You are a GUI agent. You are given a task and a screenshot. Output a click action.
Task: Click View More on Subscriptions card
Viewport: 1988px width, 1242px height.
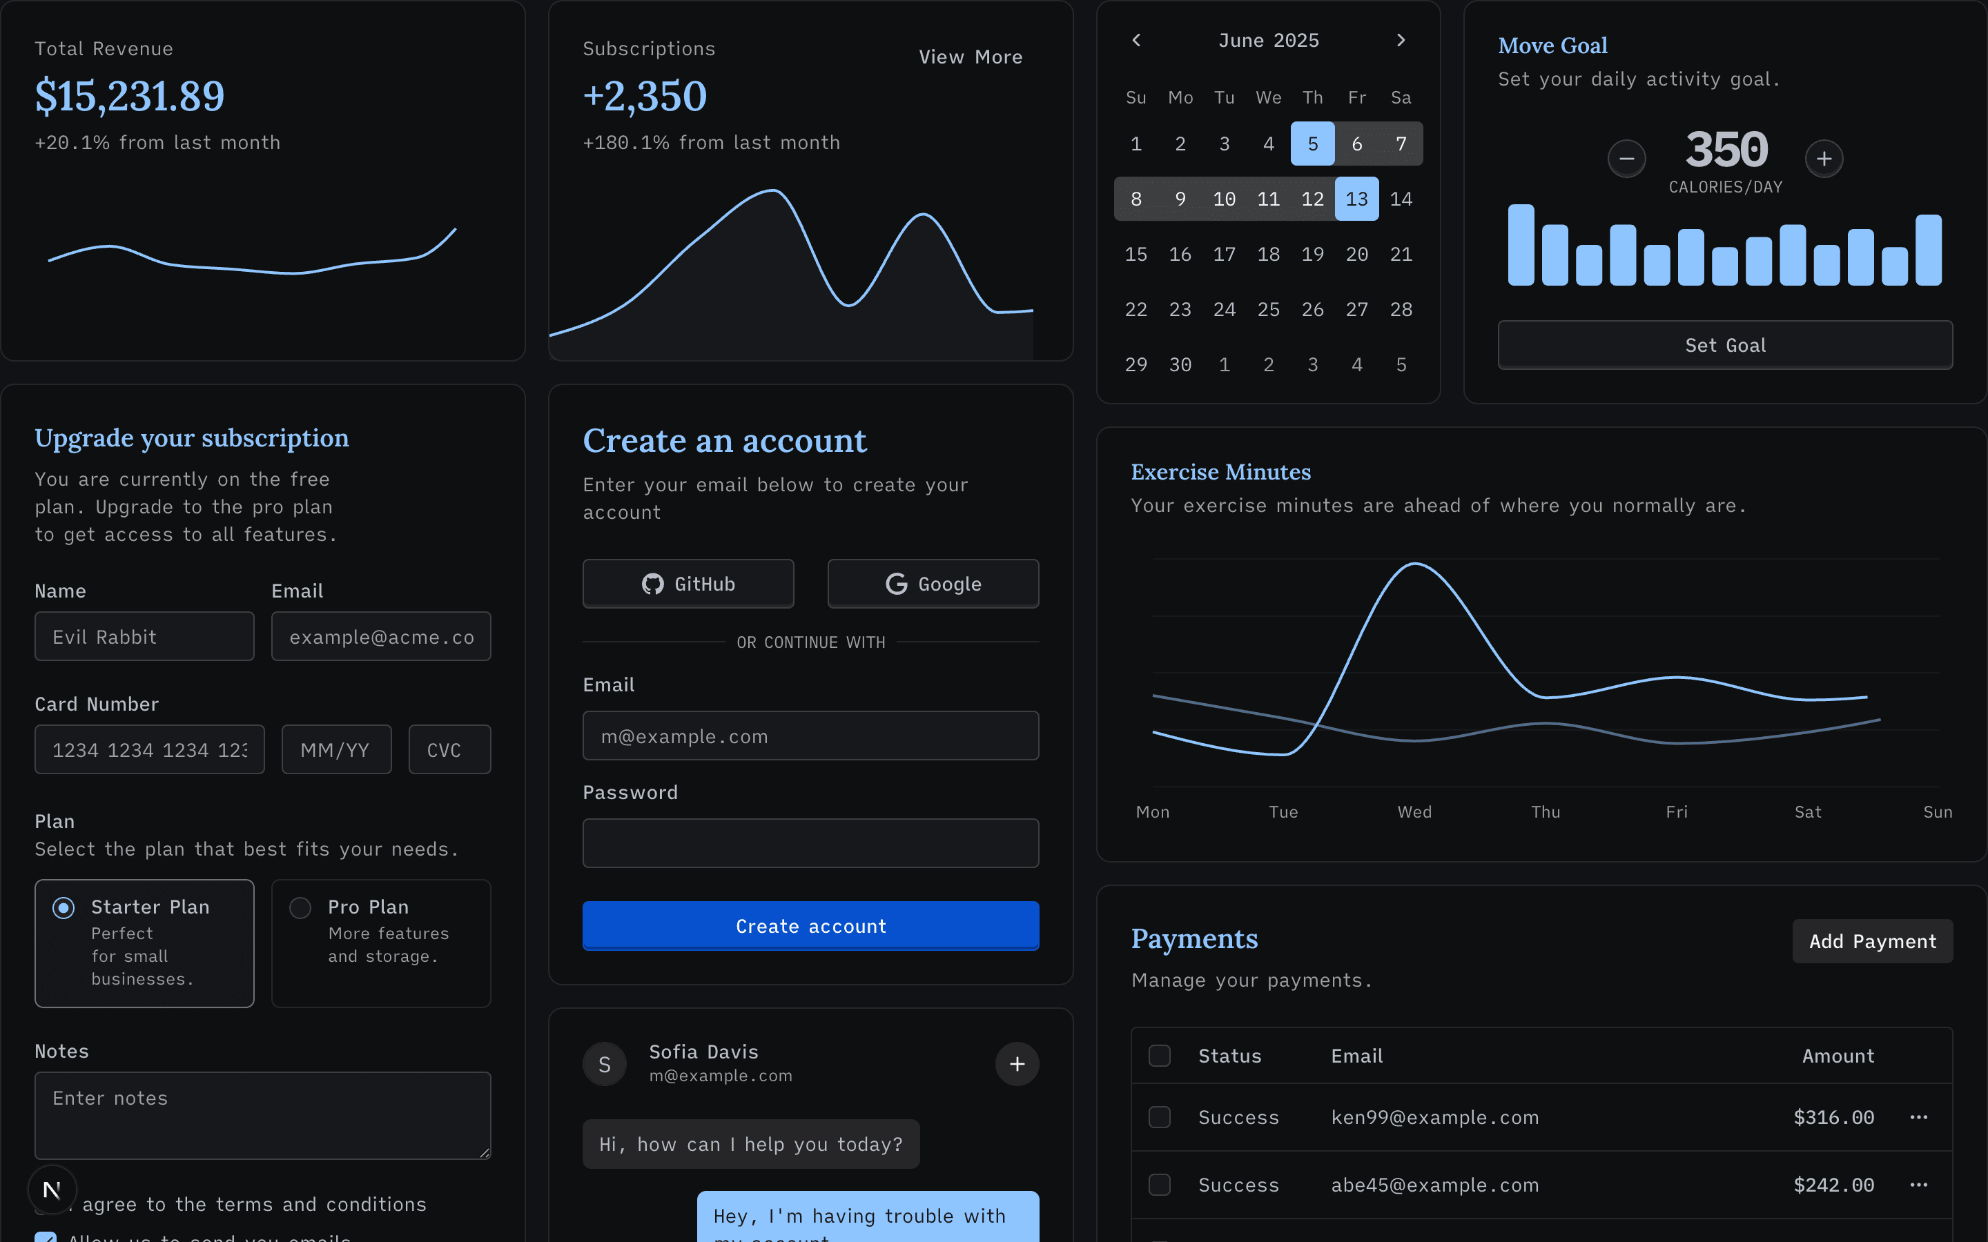point(970,57)
